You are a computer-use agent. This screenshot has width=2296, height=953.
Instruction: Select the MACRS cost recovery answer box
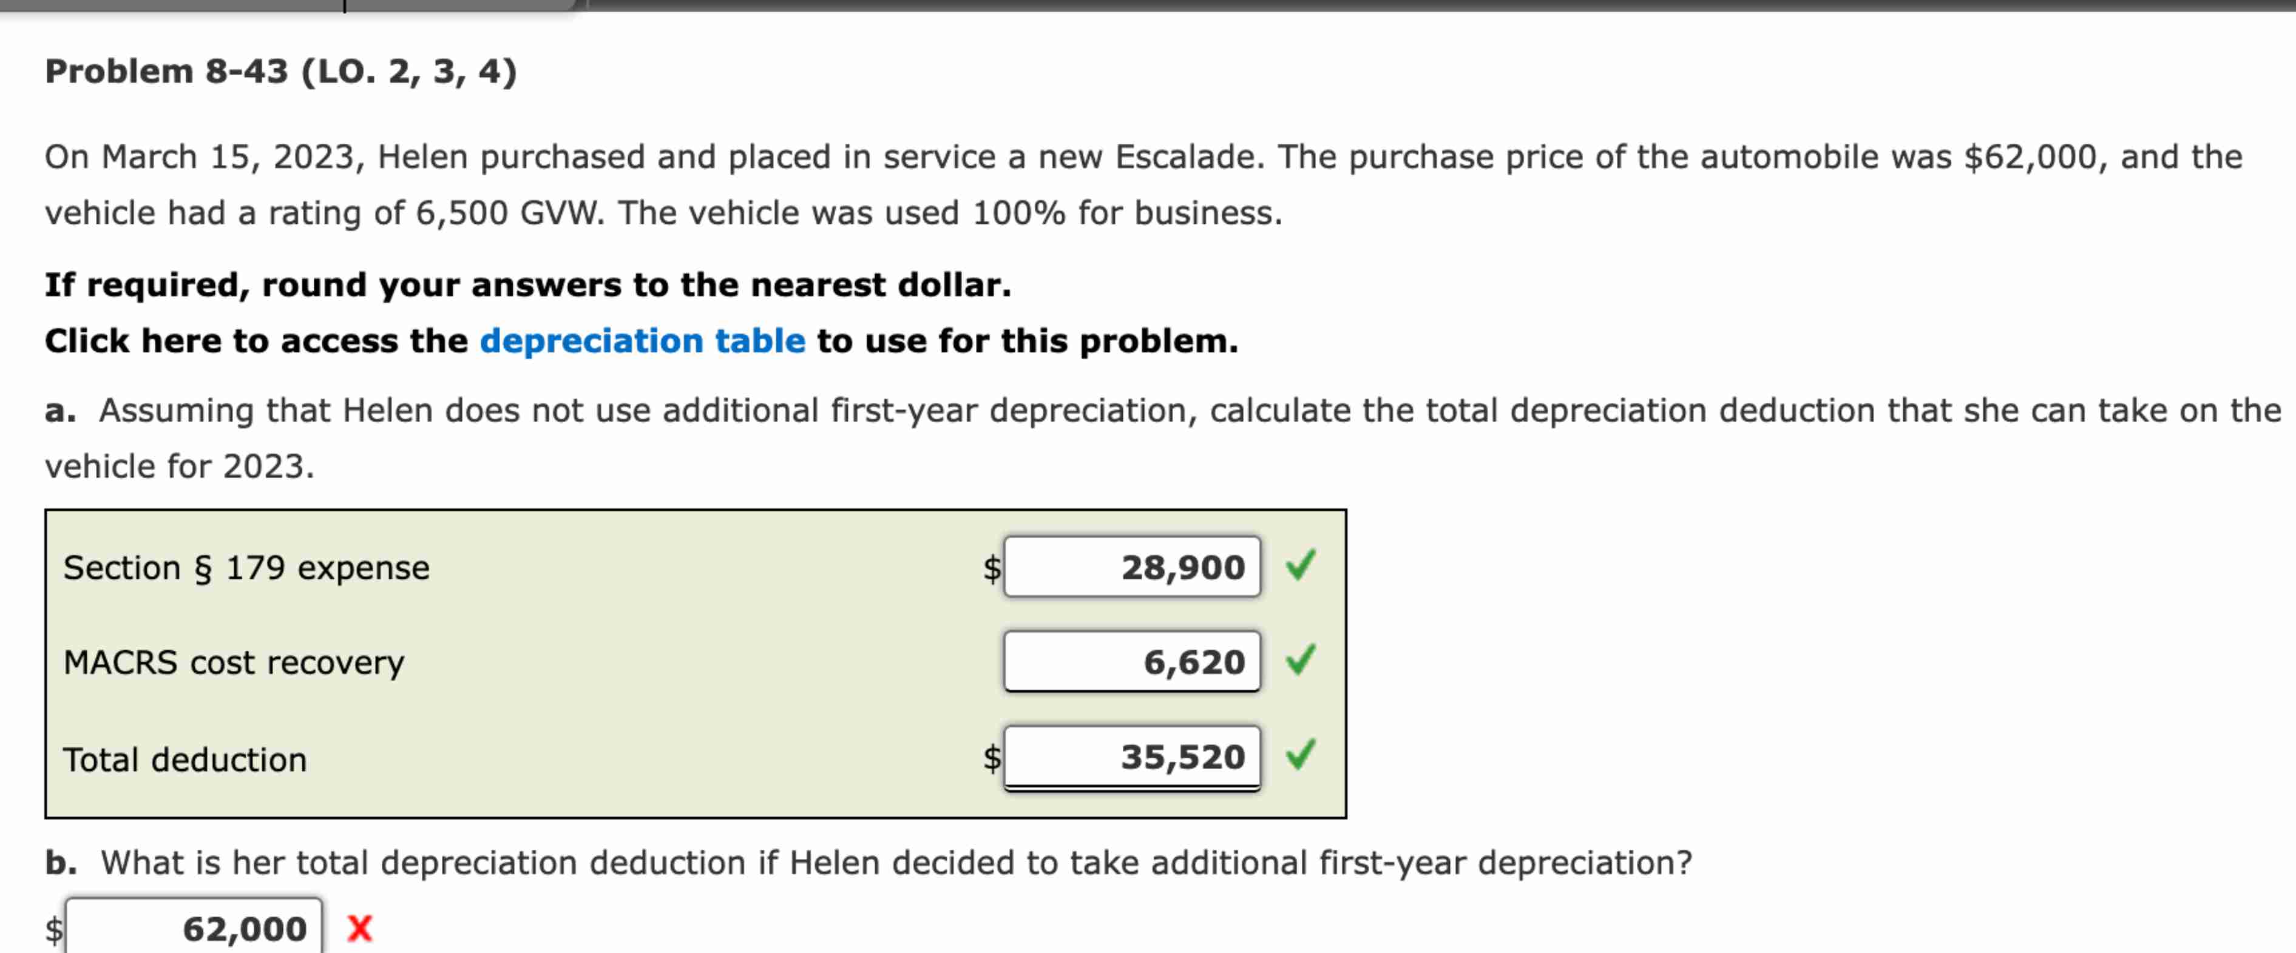[x=1132, y=662]
